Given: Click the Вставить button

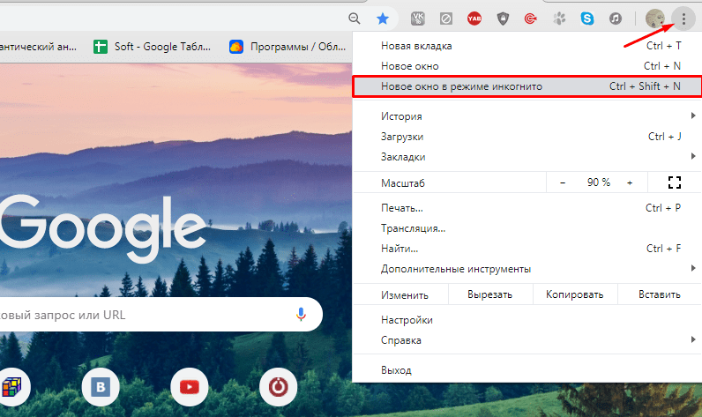Looking at the screenshot, I should 659,295.
